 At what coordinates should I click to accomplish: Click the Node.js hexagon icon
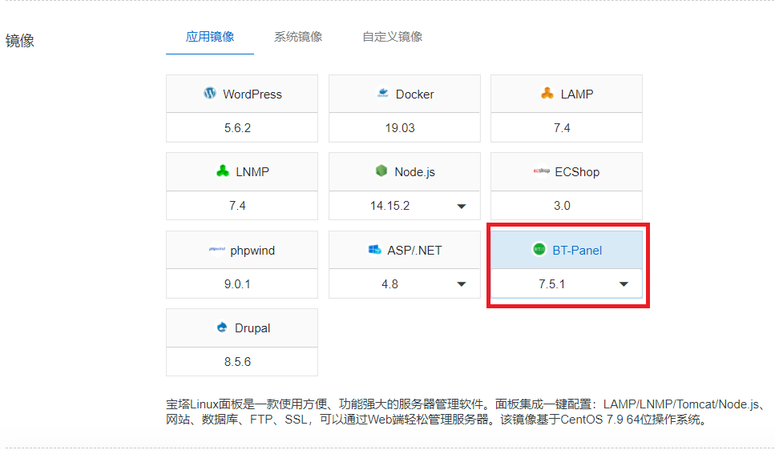pyautogui.click(x=381, y=171)
